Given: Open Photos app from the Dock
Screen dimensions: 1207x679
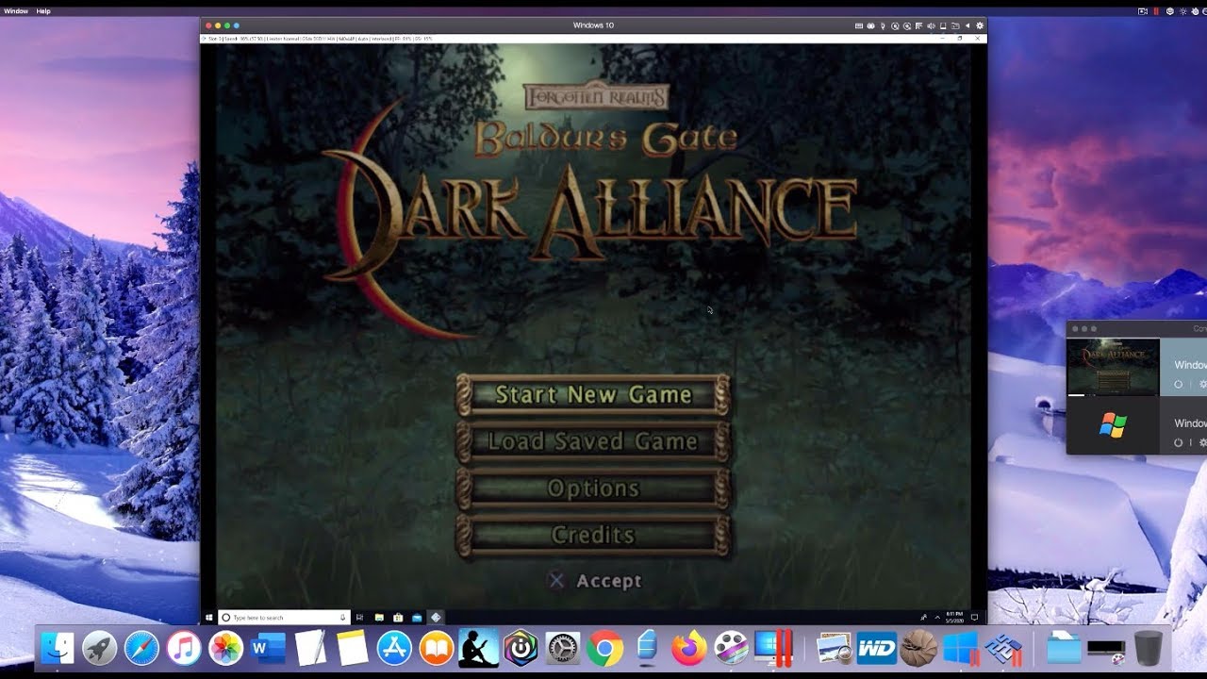Looking at the screenshot, I should [226, 648].
